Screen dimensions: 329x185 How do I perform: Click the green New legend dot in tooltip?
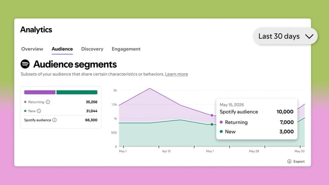[221, 131]
